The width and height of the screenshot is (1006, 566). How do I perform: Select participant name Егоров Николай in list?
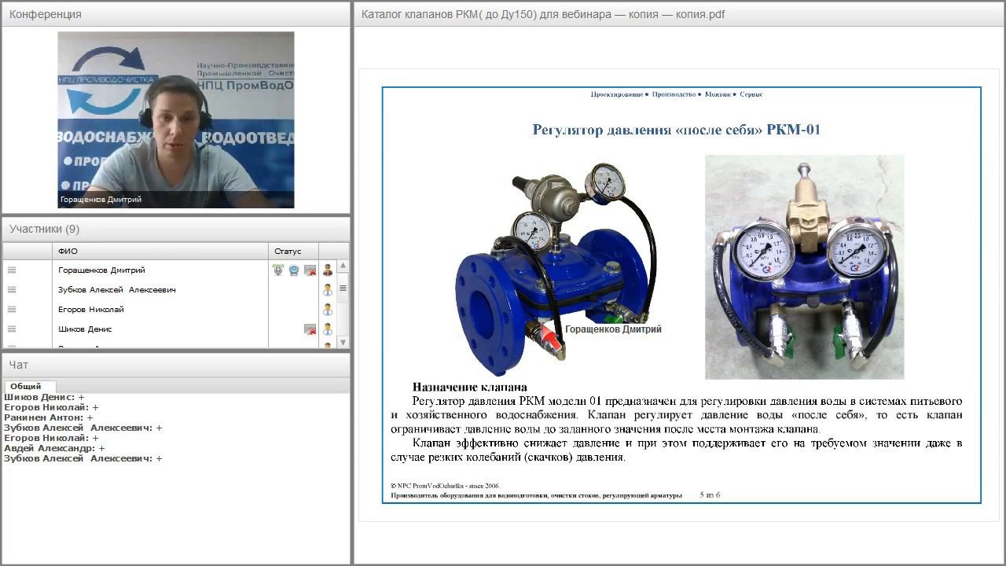pyautogui.click(x=91, y=309)
